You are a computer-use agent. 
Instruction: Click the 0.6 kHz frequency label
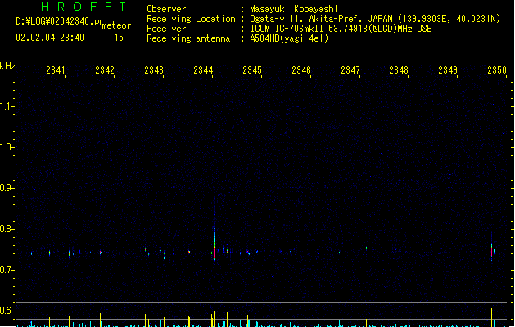[x=7, y=311]
